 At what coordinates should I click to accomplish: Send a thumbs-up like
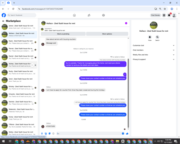(127, 134)
